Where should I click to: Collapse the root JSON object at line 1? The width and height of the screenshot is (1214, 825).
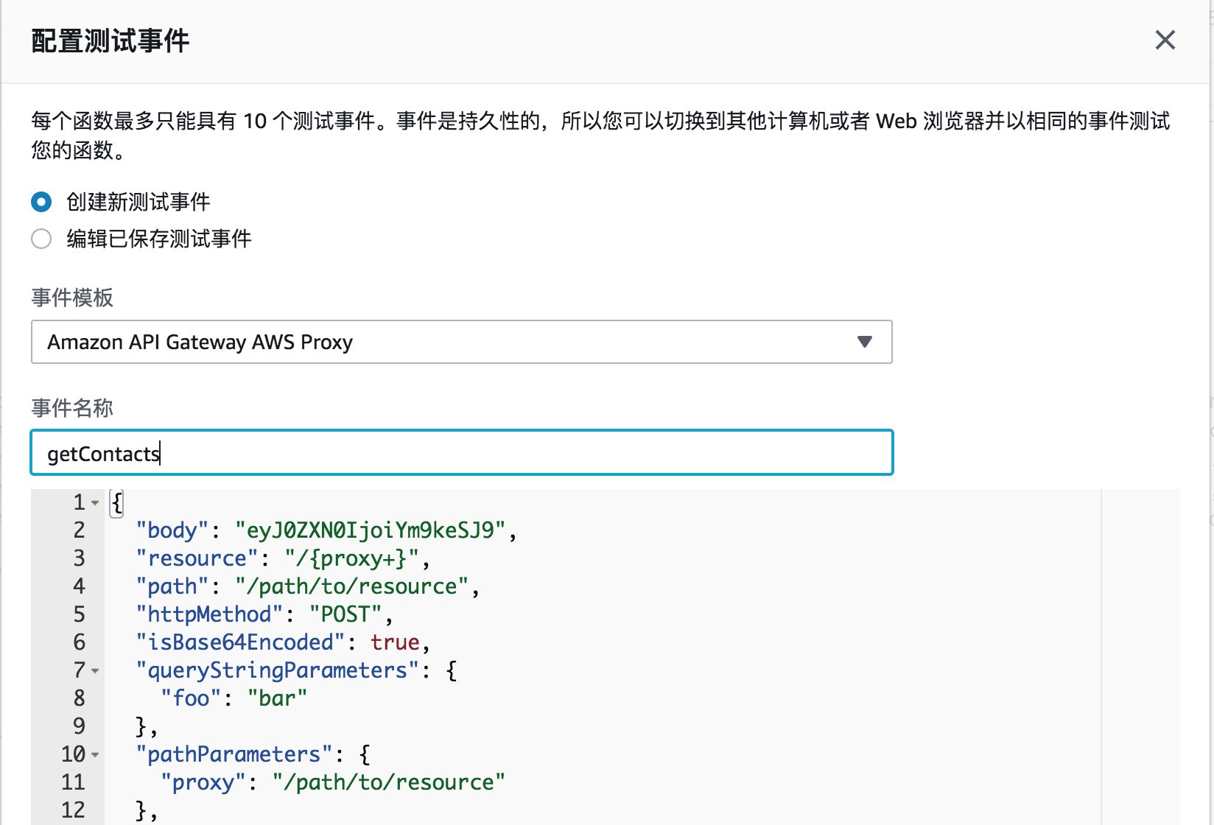pos(95,503)
